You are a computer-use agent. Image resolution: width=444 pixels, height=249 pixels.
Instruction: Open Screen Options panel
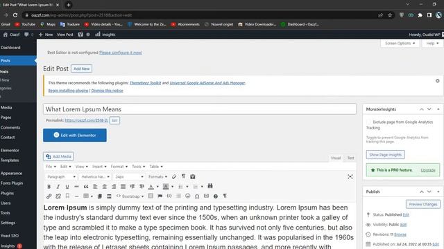click(x=400, y=44)
